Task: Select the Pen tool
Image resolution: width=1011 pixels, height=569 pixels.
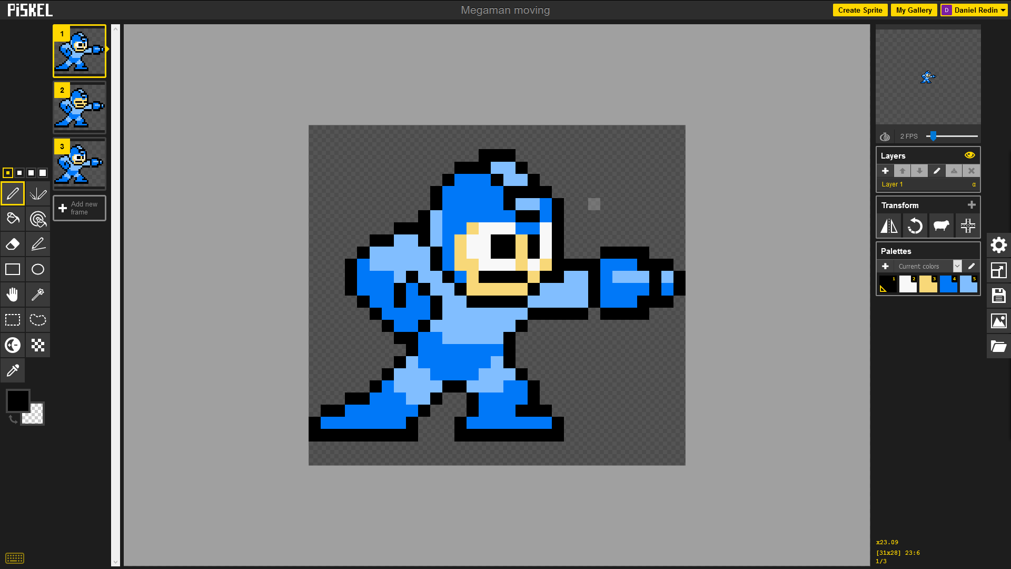Action: point(13,193)
